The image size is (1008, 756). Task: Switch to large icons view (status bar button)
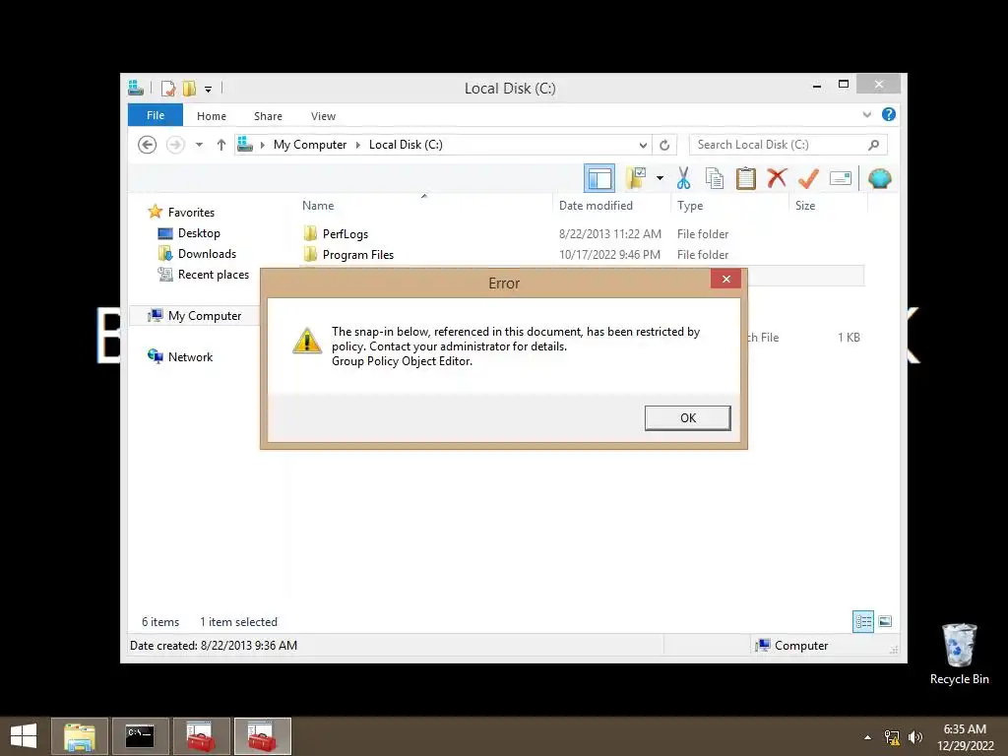885,622
